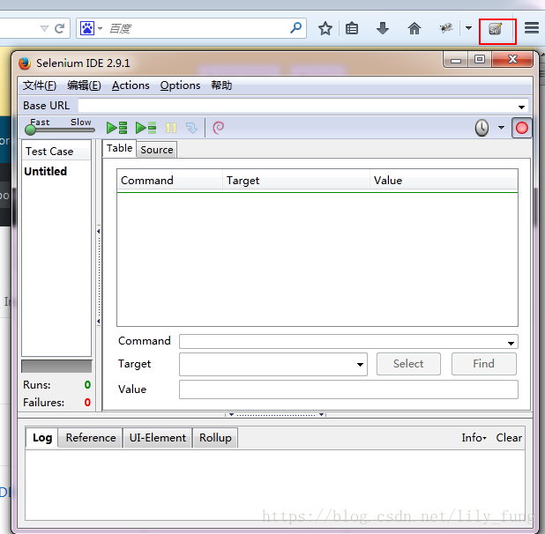Switch to the Rollup tab

tap(215, 438)
